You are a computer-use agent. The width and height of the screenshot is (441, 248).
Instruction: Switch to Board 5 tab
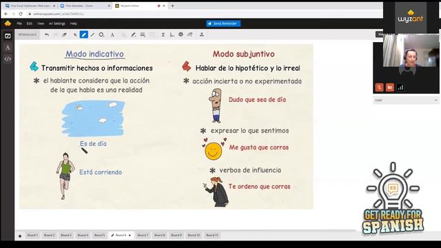pos(99,235)
